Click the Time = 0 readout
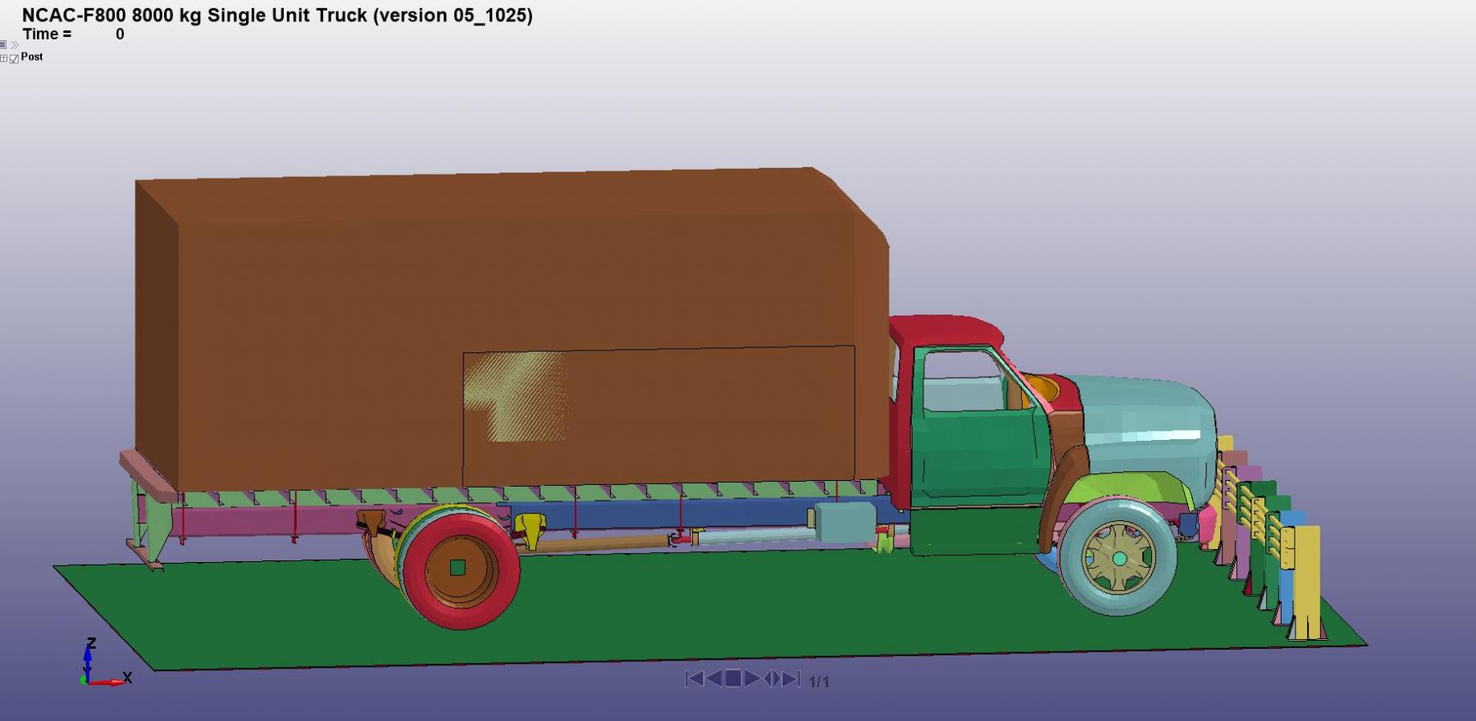Image resolution: width=1476 pixels, height=721 pixels. coord(73,34)
